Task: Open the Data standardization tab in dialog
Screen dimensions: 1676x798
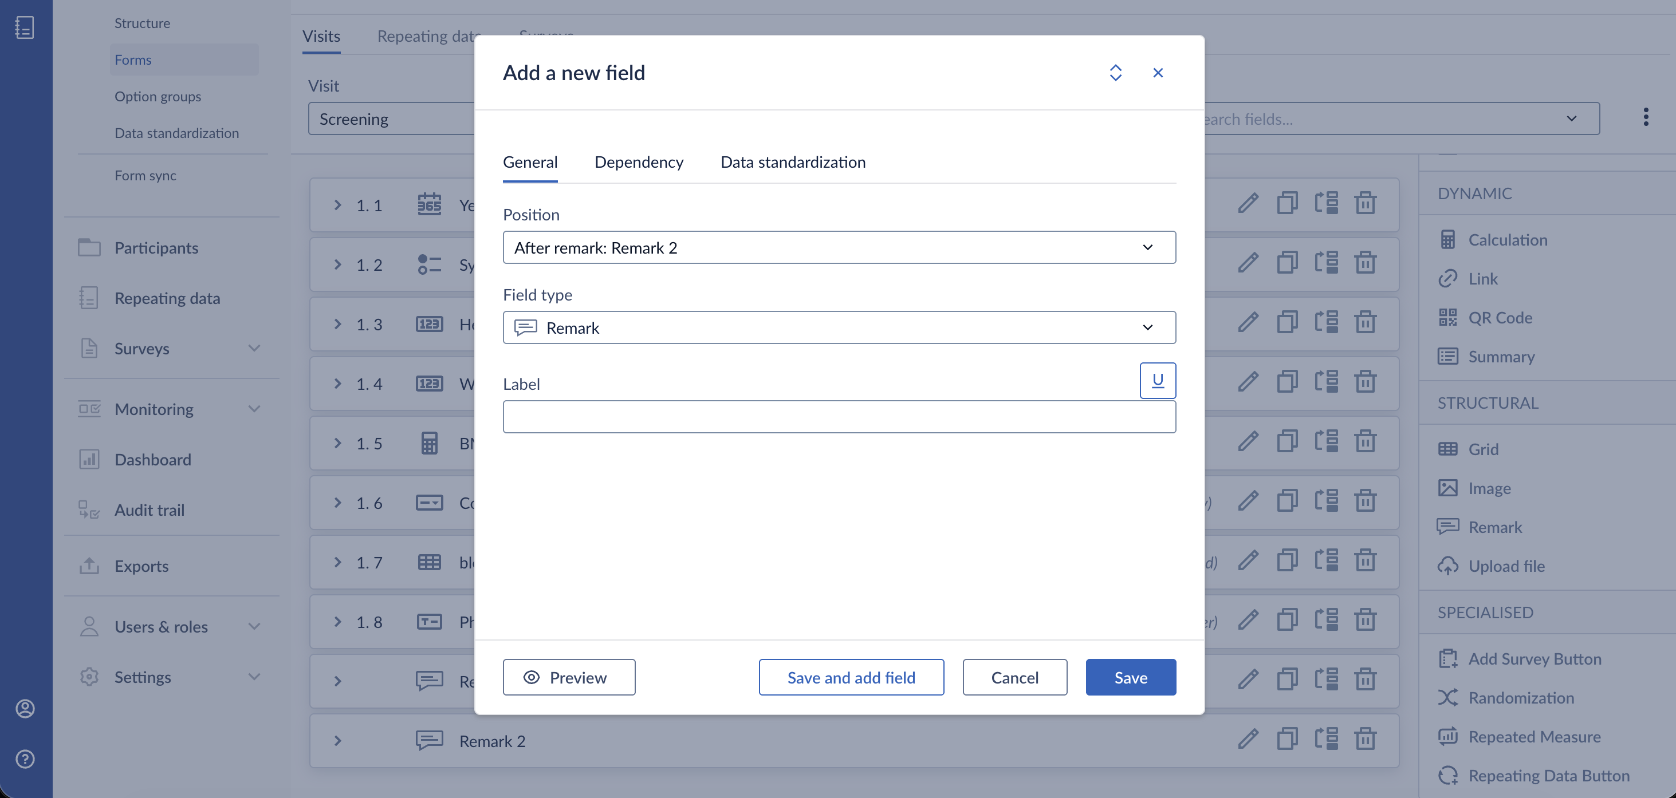Action: click(x=792, y=162)
